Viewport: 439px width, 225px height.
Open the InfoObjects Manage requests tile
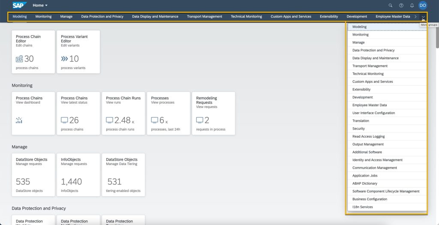point(78,175)
